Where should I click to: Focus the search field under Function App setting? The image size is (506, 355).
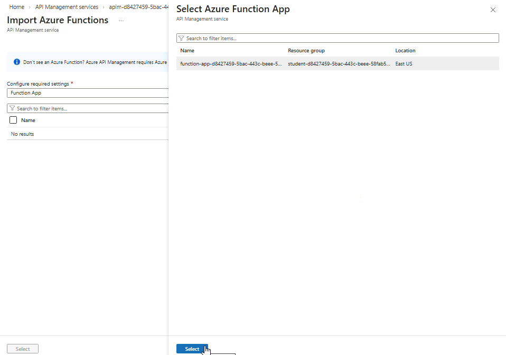tap(90, 108)
